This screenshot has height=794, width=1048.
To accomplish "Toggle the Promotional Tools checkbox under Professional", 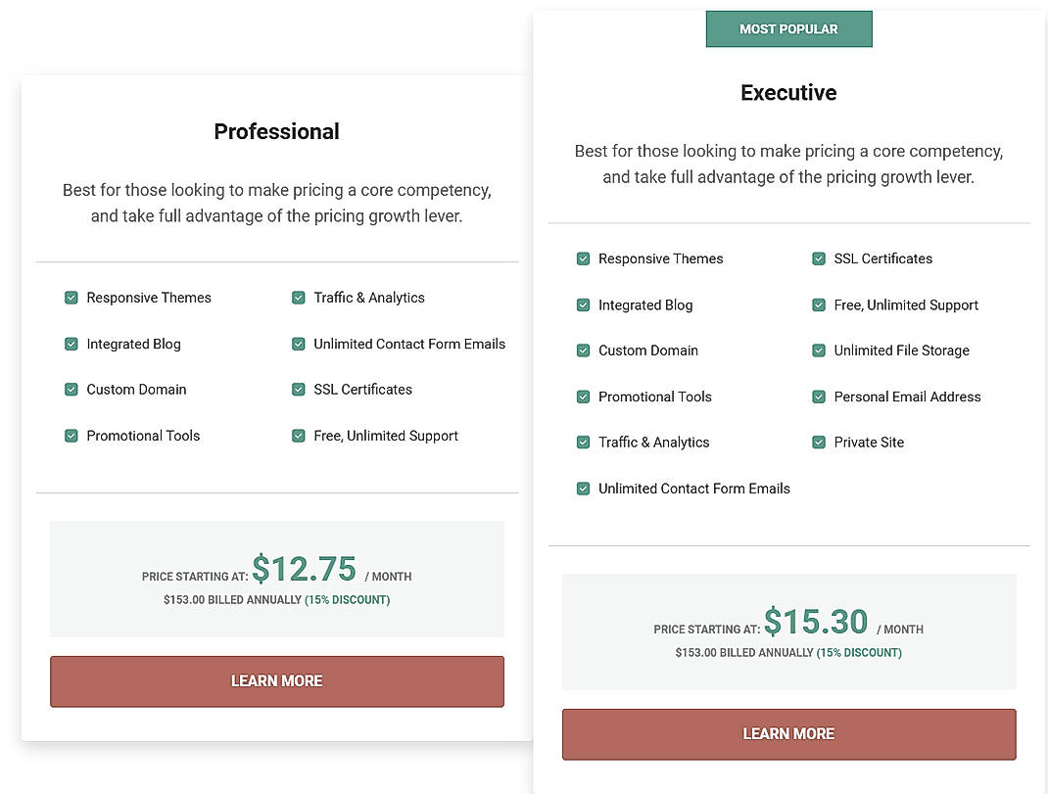I will tap(71, 436).
